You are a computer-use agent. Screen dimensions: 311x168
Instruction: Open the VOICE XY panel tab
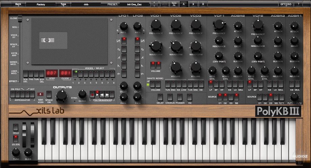(14, 36)
